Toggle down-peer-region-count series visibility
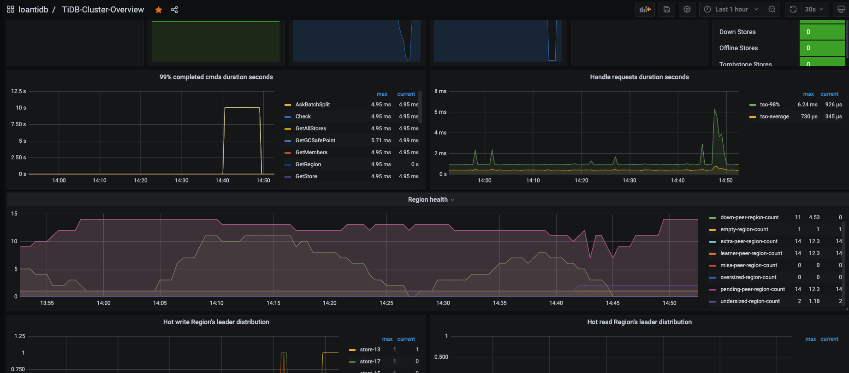849x373 pixels. click(749, 217)
